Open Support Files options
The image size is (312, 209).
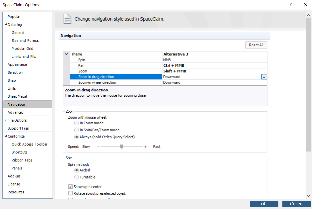18,128
